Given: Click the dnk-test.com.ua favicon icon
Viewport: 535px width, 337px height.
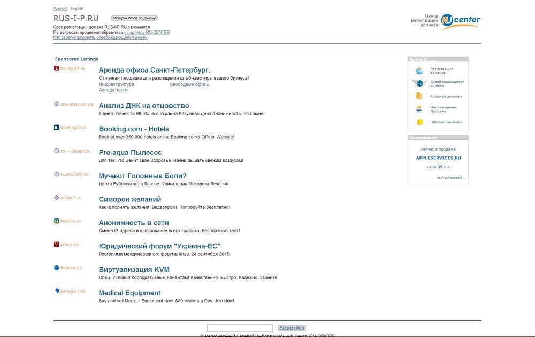Looking at the screenshot, I should point(57,104).
